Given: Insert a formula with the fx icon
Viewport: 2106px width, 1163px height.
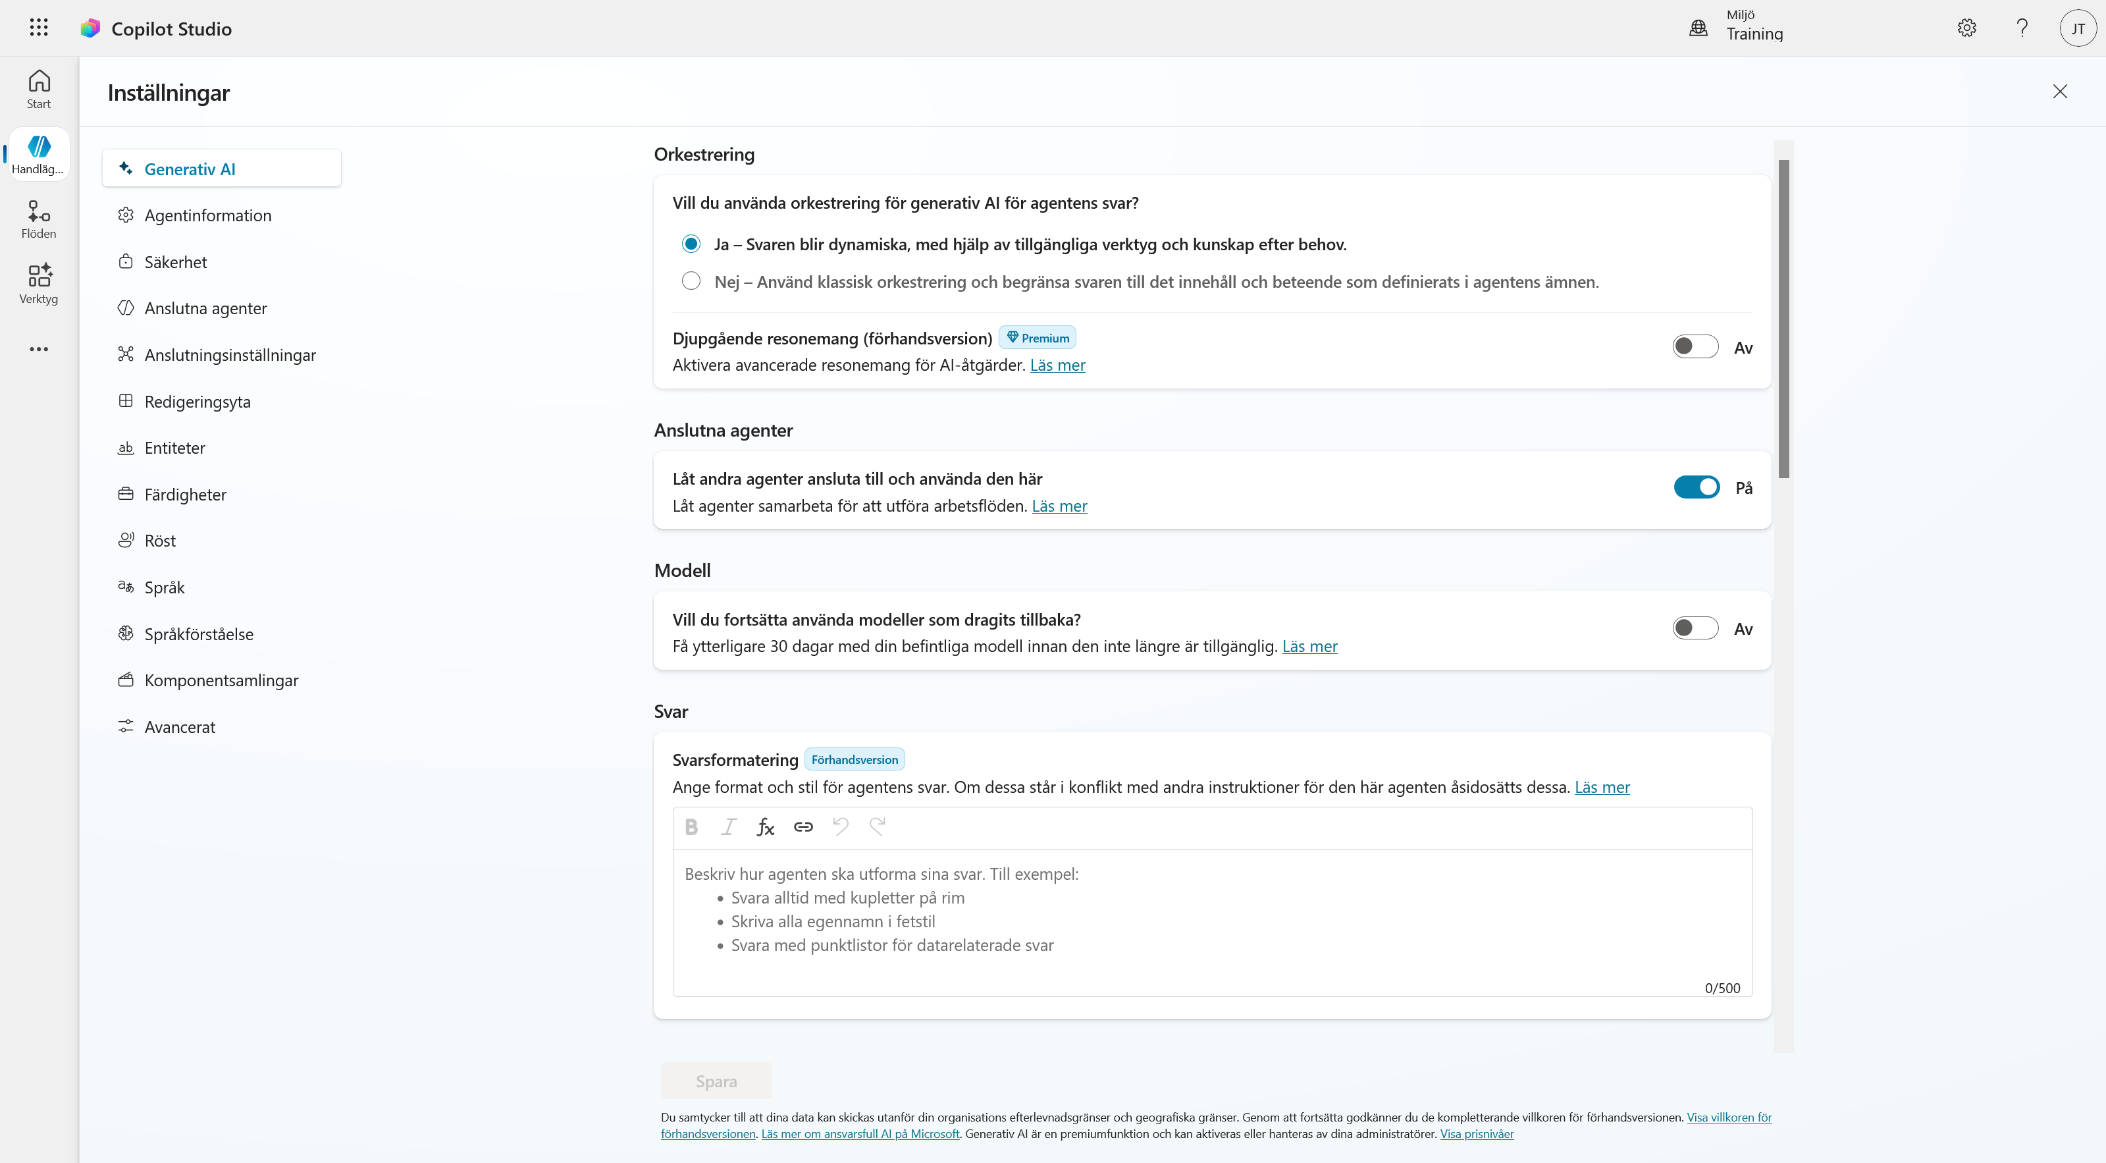Looking at the screenshot, I should (x=765, y=827).
